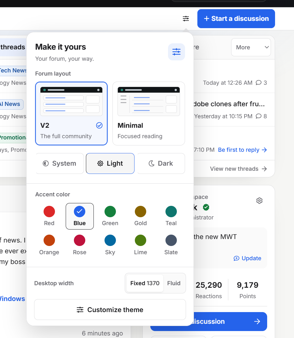Screen dimensions: 294x338
Task: Follow the Be first to reply link
Action: pyautogui.click(x=243, y=150)
